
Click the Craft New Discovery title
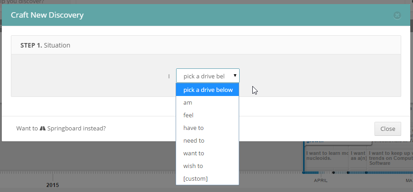click(47, 15)
